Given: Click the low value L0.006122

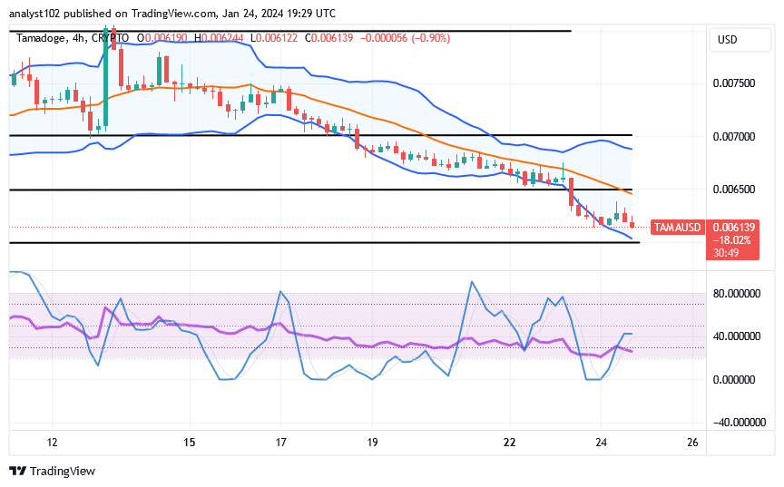Looking at the screenshot, I should coord(273,38).
